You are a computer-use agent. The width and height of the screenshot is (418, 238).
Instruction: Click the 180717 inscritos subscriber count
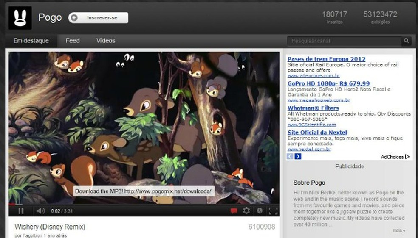coord(335,17)
